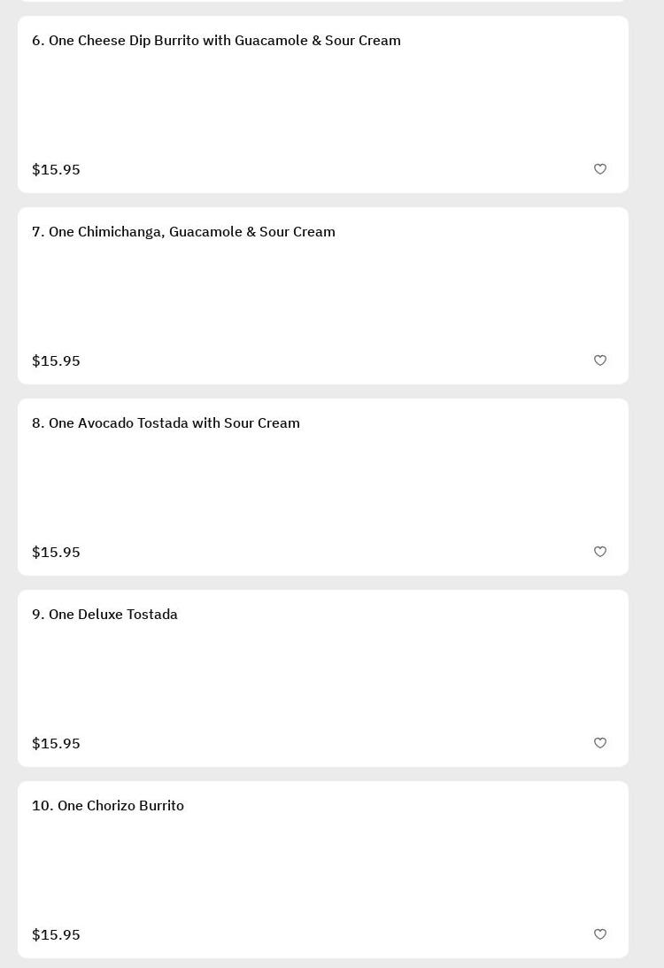Click heart icon for Chimichanga item
This screenshot has width=664, height=968.
pyautogui.click(x=600, y=360)
